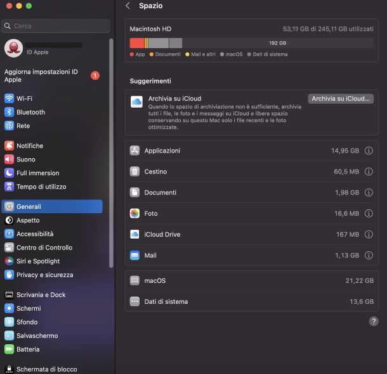Show info for iCloud Drive storage
This screenshot has height=374, width=387.
point(369,234)
